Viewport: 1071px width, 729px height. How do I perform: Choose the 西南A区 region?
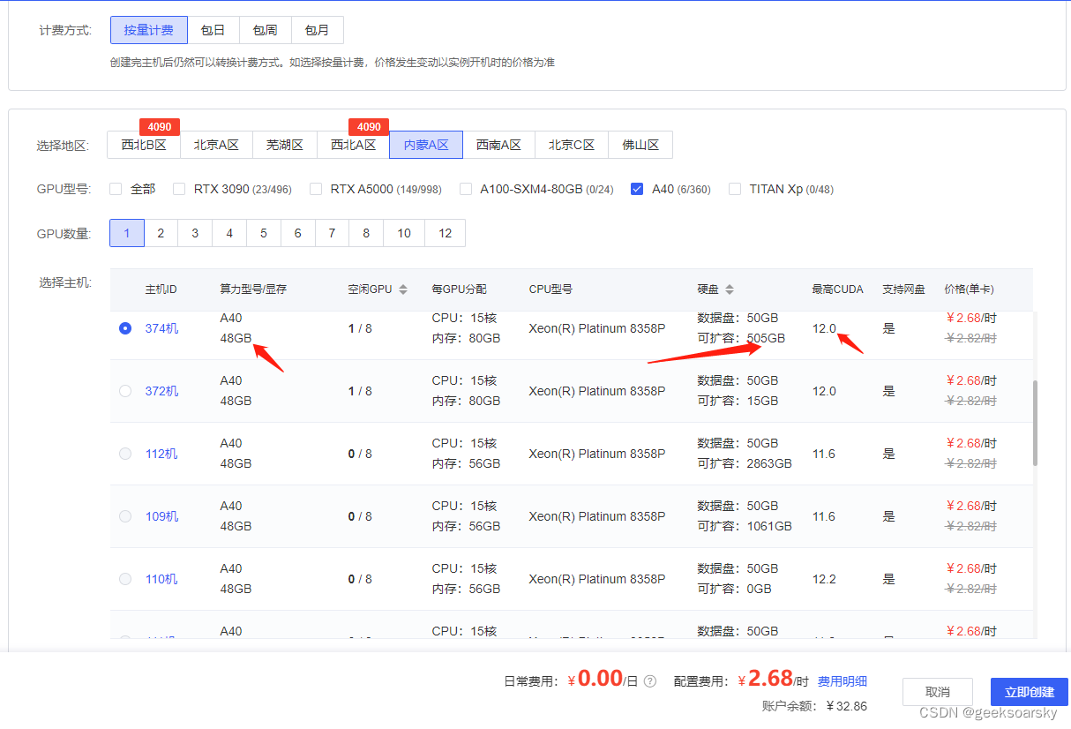coord(498,145)
